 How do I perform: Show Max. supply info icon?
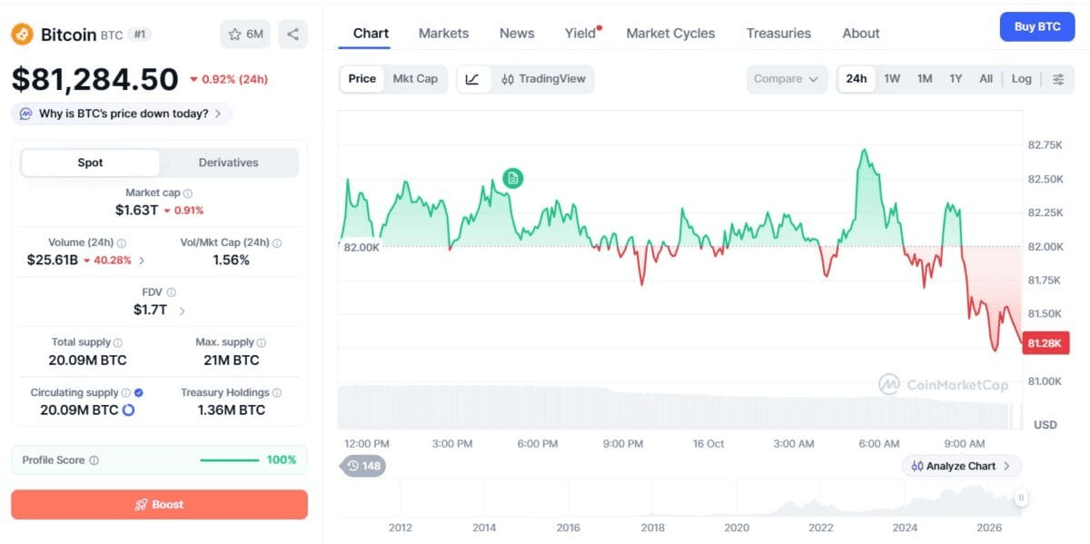[262, 342]
